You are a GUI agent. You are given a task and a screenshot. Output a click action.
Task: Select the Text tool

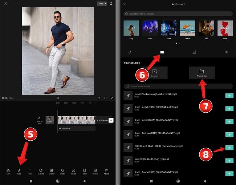point(30,172)
